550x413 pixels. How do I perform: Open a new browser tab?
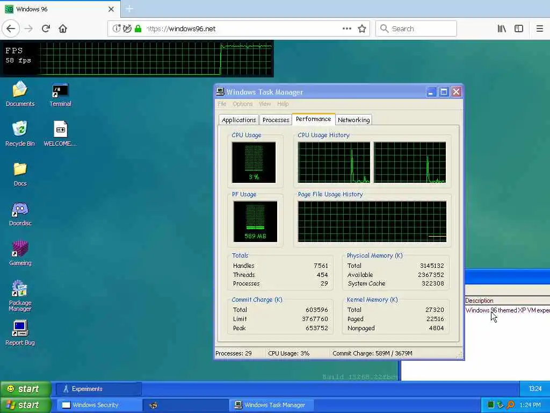(x=129, y=9)
